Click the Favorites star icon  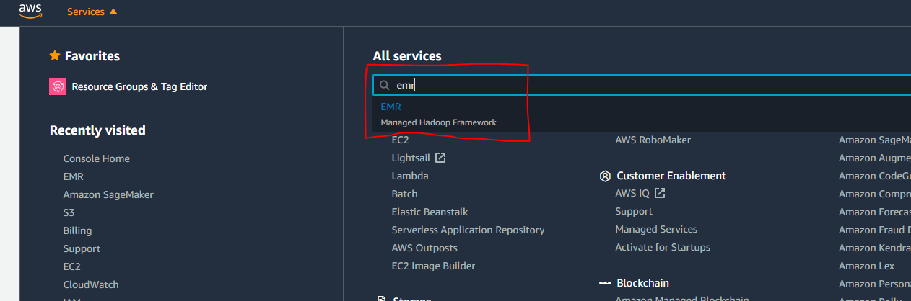pyautogui.click(x=54, y=55)
